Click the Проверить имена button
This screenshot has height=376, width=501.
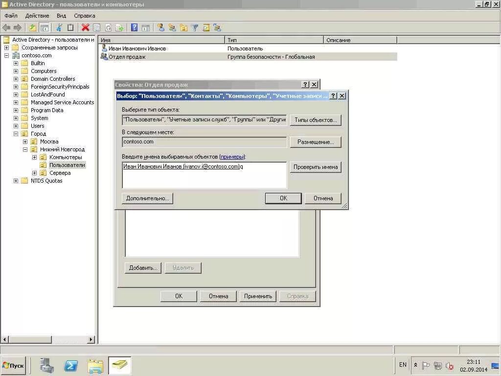pyautogui.click(x=316, y=167)
